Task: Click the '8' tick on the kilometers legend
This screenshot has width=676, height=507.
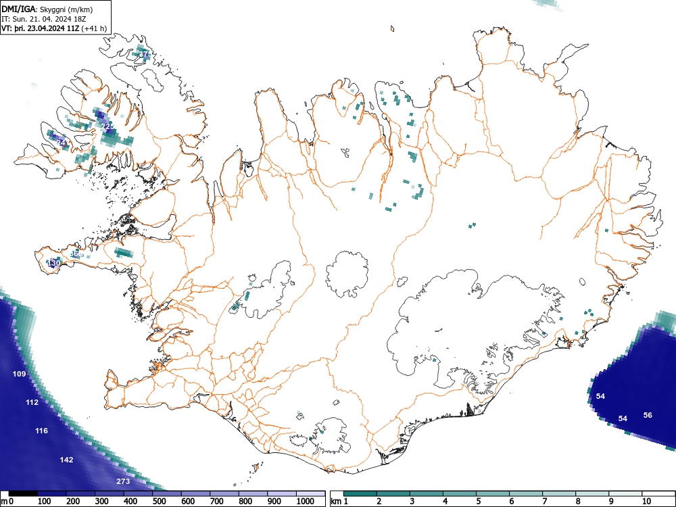Action: (x=578, y=502)
